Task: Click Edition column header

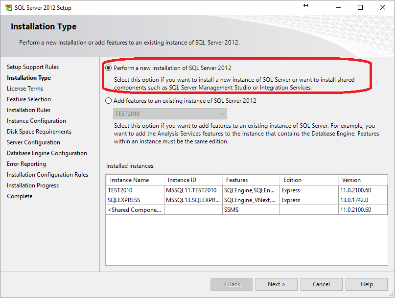Action: point(309,180)
